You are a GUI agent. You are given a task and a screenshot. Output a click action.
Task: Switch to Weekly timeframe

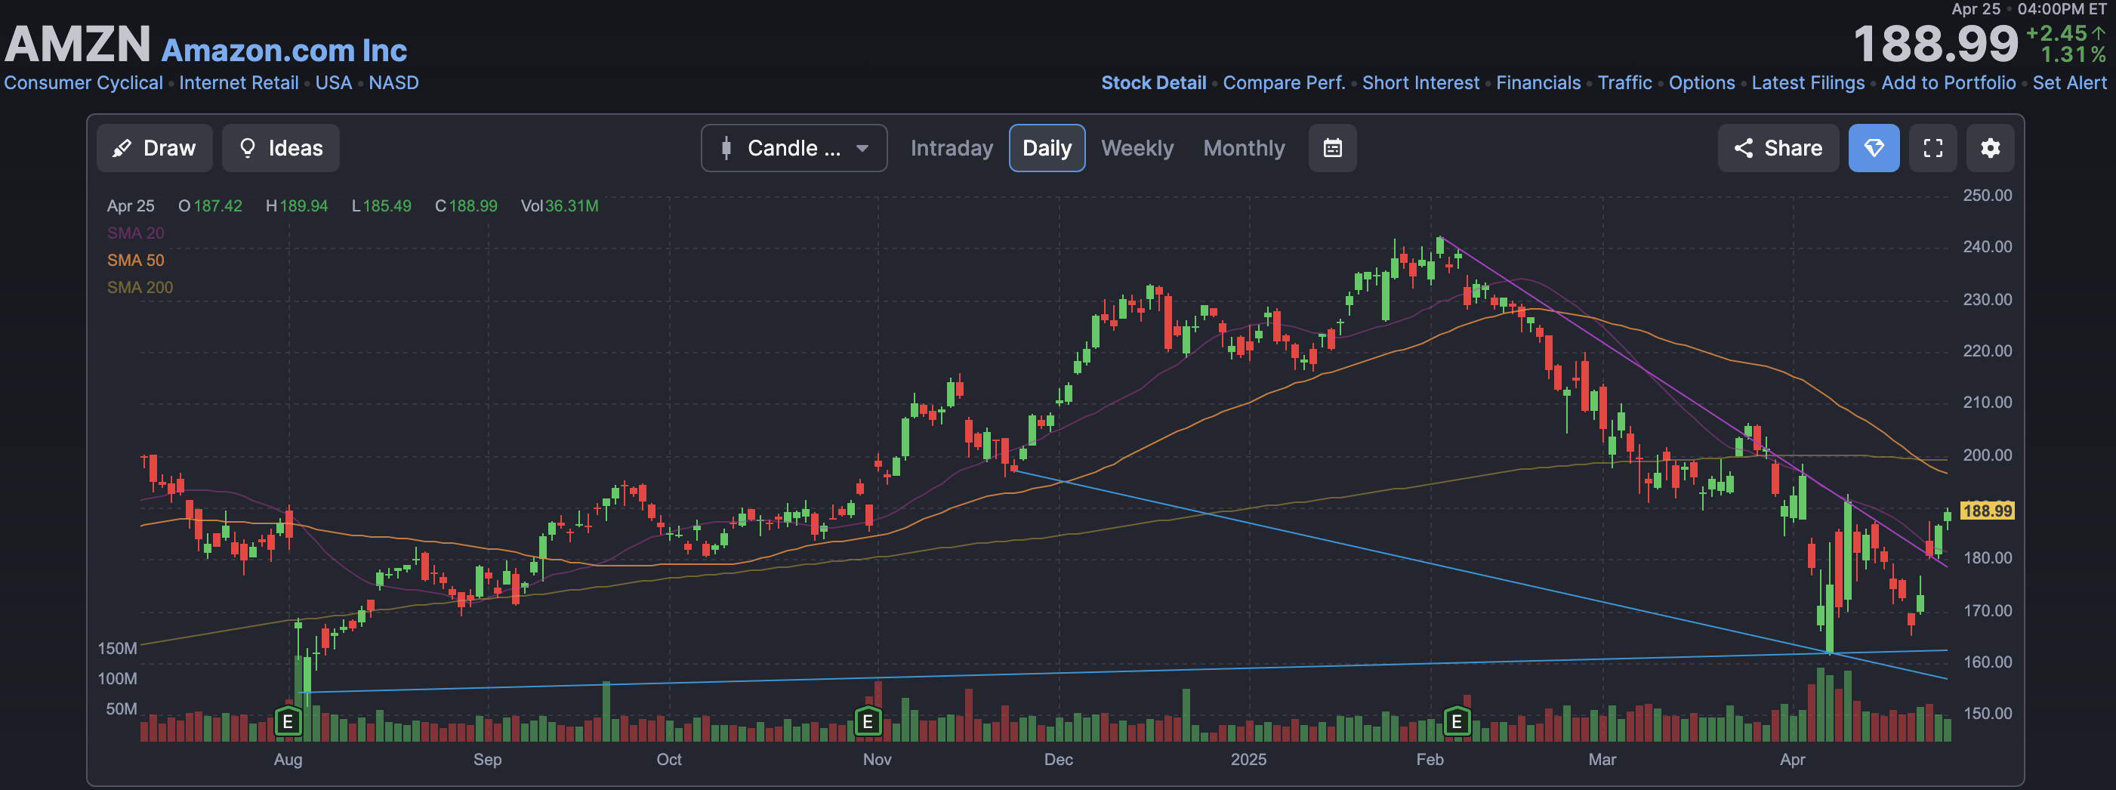click(x=1137, y=148)
